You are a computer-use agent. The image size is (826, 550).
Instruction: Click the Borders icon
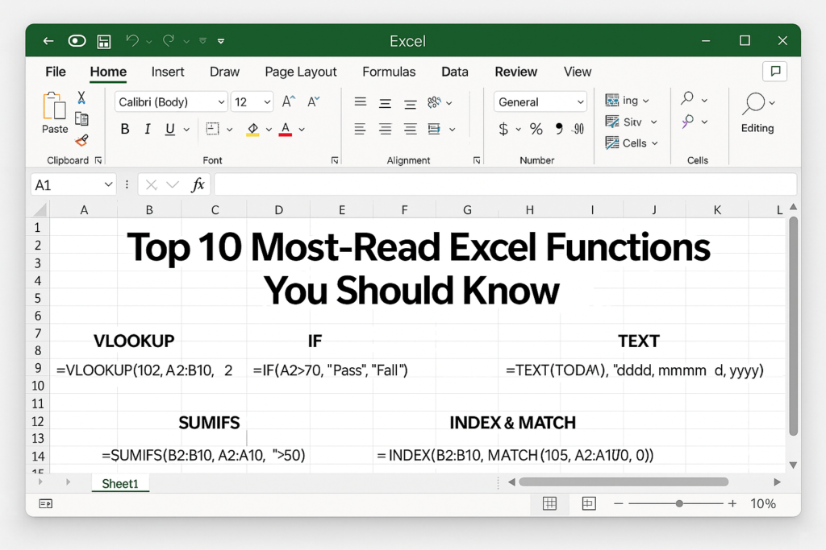tap(212, 129)
